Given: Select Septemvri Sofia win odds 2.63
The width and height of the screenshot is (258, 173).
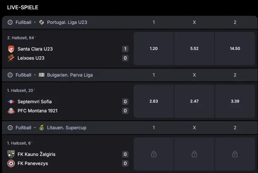Looking at the screenshot, I should (x=154, y=101).
